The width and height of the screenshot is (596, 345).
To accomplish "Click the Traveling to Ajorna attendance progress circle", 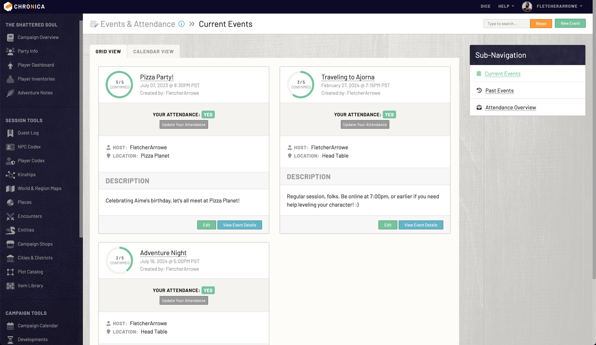I will click(301, 85).
